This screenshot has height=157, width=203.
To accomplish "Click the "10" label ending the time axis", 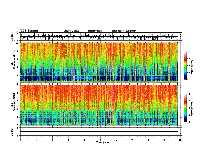I will pos(180,140).
